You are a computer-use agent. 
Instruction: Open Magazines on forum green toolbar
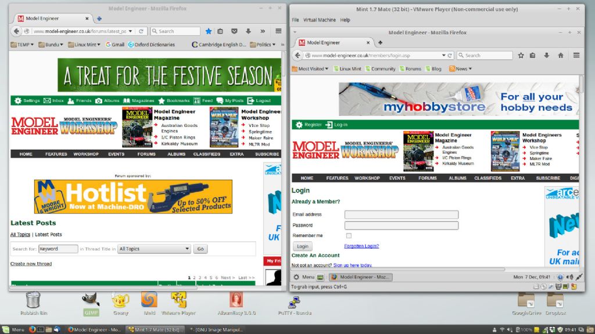pos(139,100)
